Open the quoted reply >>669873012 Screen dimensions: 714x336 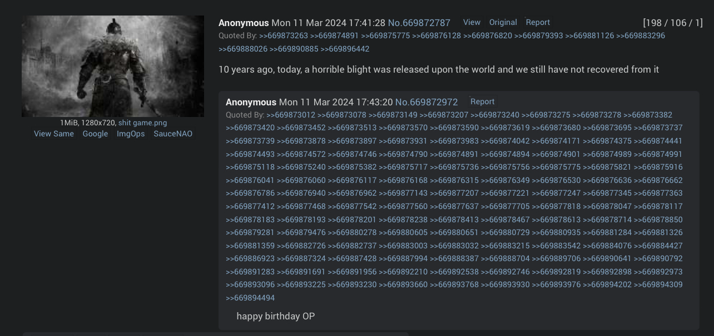(291, 115)
